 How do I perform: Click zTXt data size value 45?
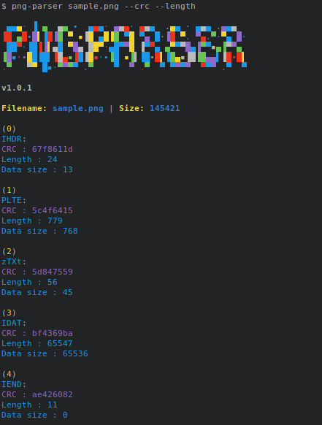[x=68, y=292]
